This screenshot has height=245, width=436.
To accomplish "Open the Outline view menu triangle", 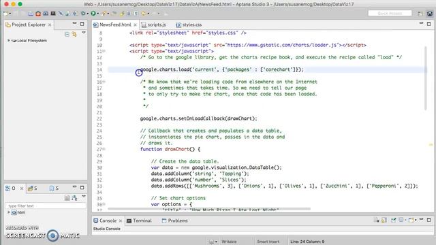I will coord(84,197).
